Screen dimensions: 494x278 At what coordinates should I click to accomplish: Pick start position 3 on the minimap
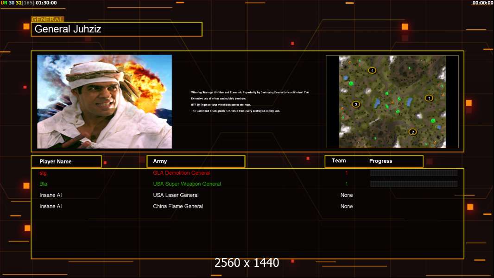click(356, 104)
